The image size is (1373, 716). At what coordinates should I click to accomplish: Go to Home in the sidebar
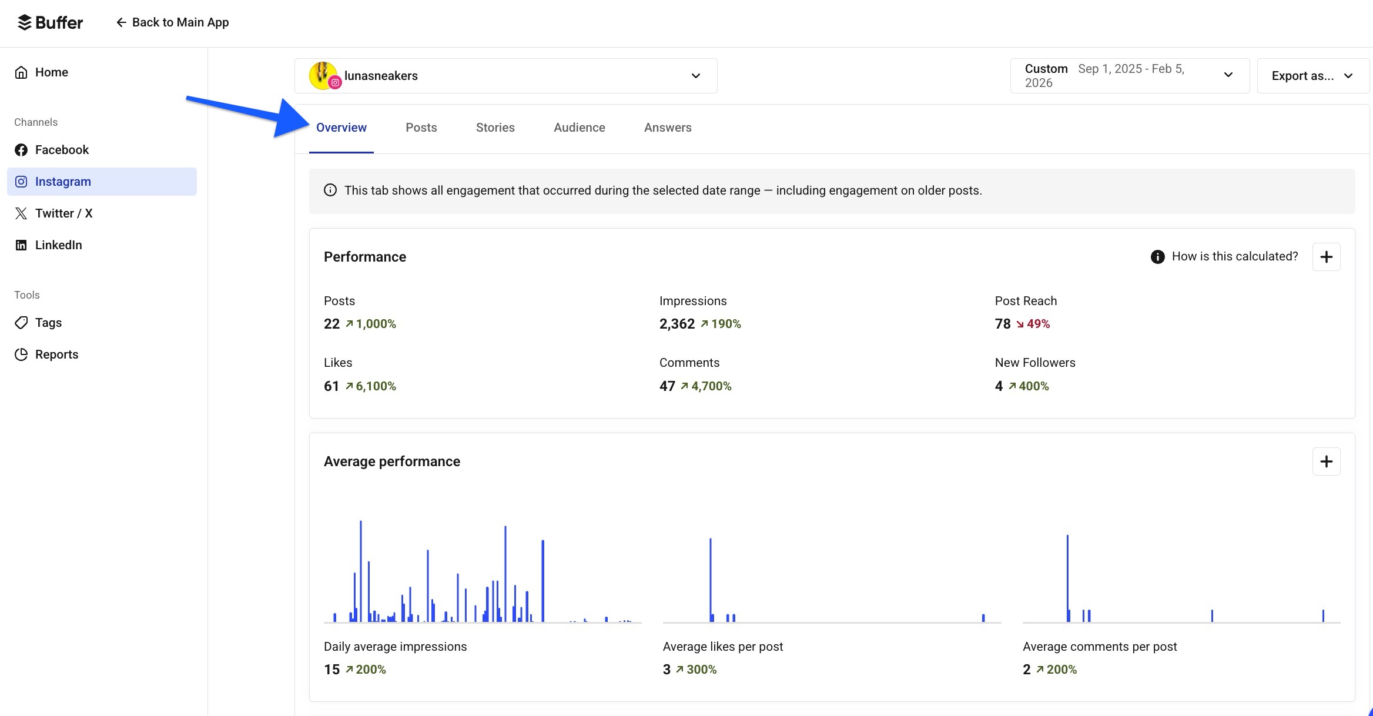[x=102, y=72]
